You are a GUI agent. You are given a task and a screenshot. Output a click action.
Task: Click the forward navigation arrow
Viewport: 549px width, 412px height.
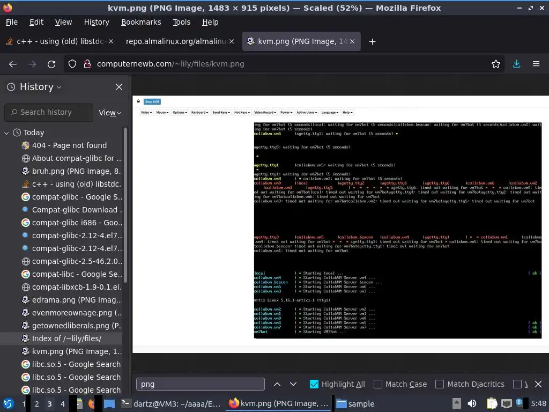(x=32, y=64)
